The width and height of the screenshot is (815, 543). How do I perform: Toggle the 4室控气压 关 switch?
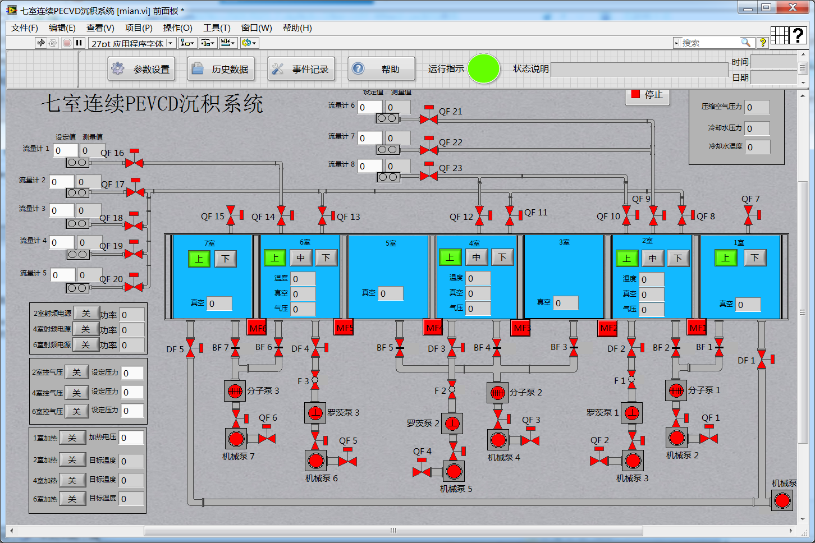[76, 393]
